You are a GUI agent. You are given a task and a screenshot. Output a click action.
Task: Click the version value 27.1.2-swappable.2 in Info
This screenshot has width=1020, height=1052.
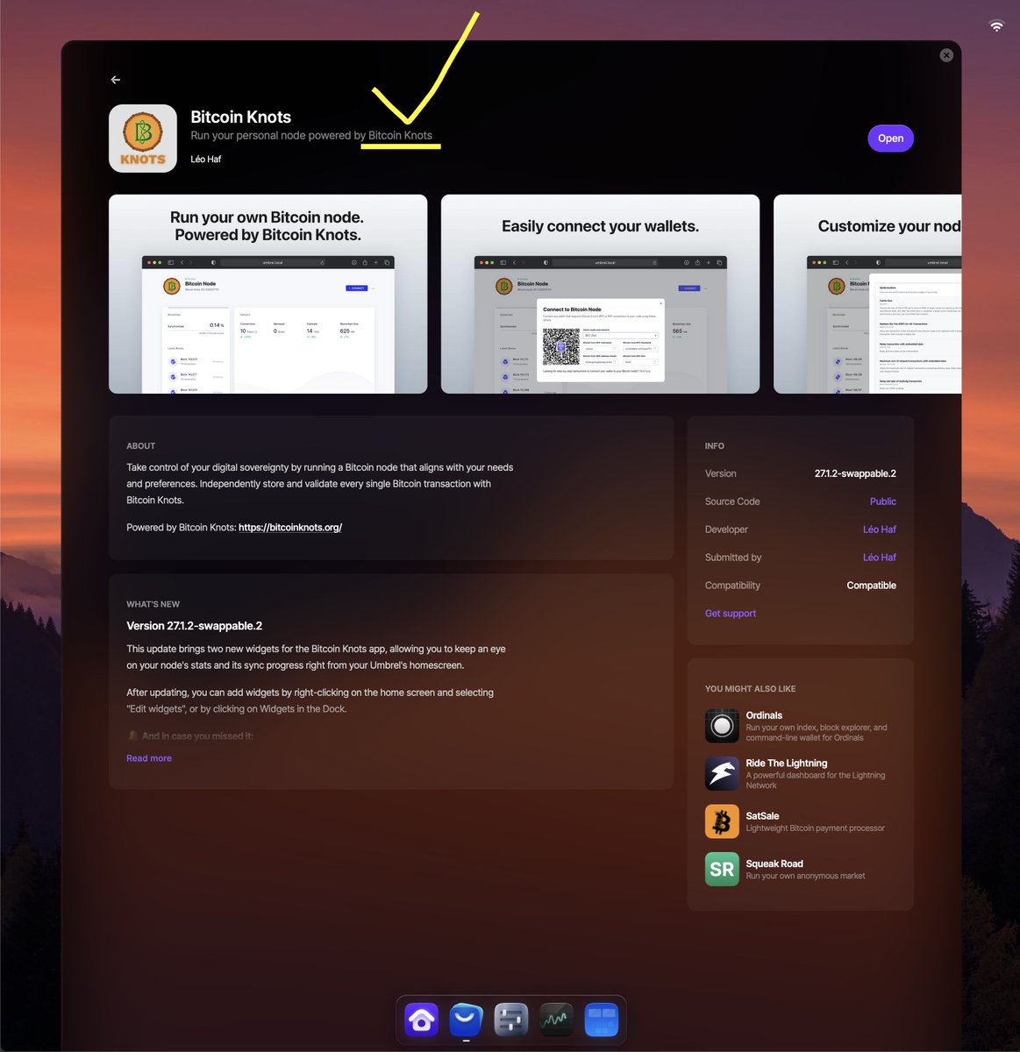click(855, 473)
